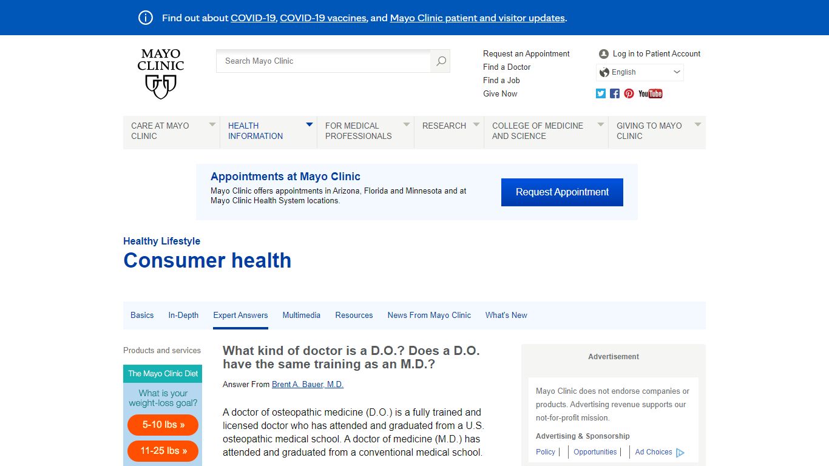Click the Consumer health heading
The width and height of the screenshot is (829, 466).
(x=207, y=260)
